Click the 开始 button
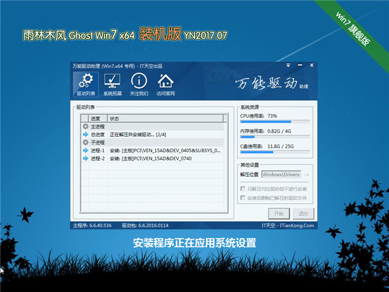 pos(279,214)
